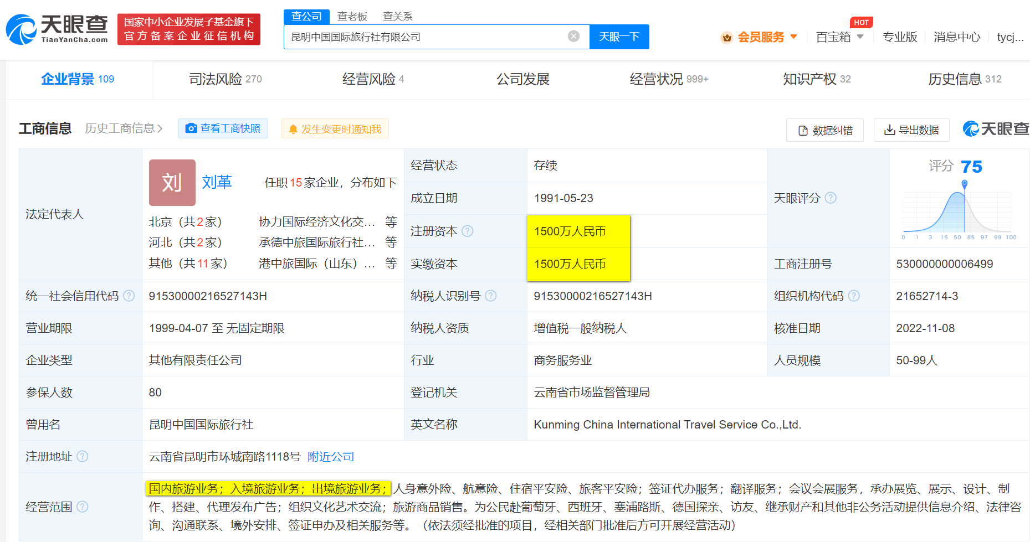Open the 经营风险 tab
Screen dimensions: 1030x542
pyautogui.click(x=373, y=79)
